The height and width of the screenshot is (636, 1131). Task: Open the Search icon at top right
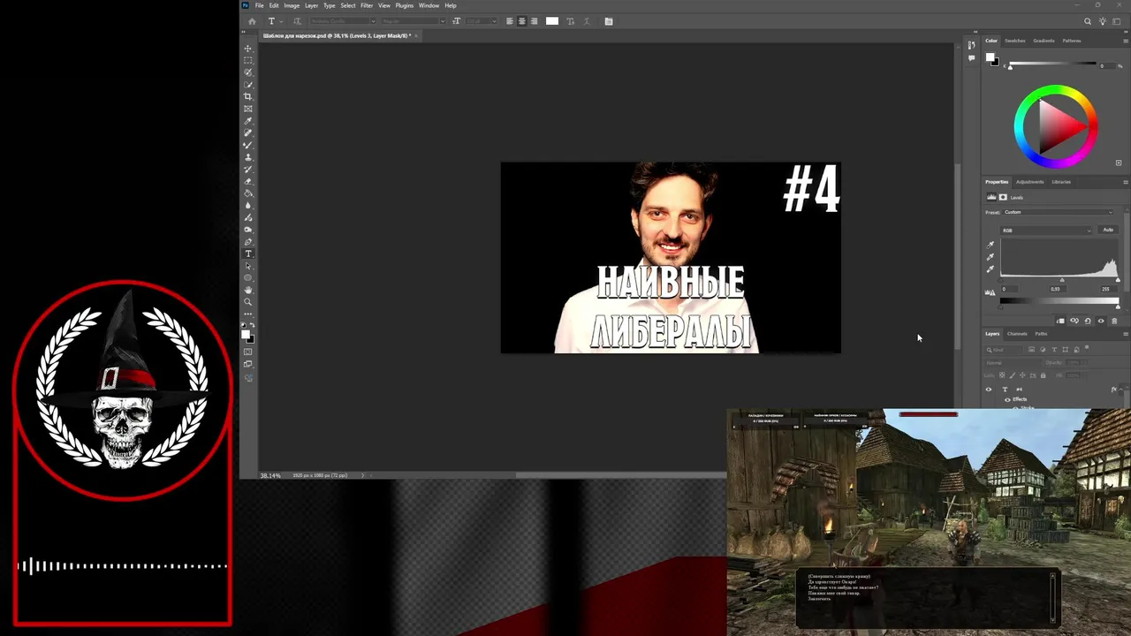pos(1088,21)
